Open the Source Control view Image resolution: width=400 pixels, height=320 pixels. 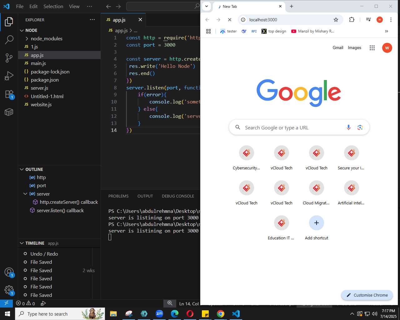coord(9,58)
